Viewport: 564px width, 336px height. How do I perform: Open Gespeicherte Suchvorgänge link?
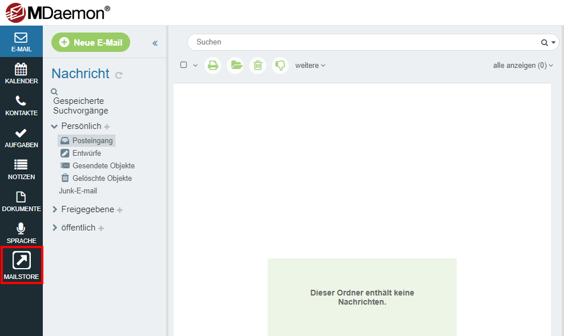pyautogui.click(x=80, y=106)
